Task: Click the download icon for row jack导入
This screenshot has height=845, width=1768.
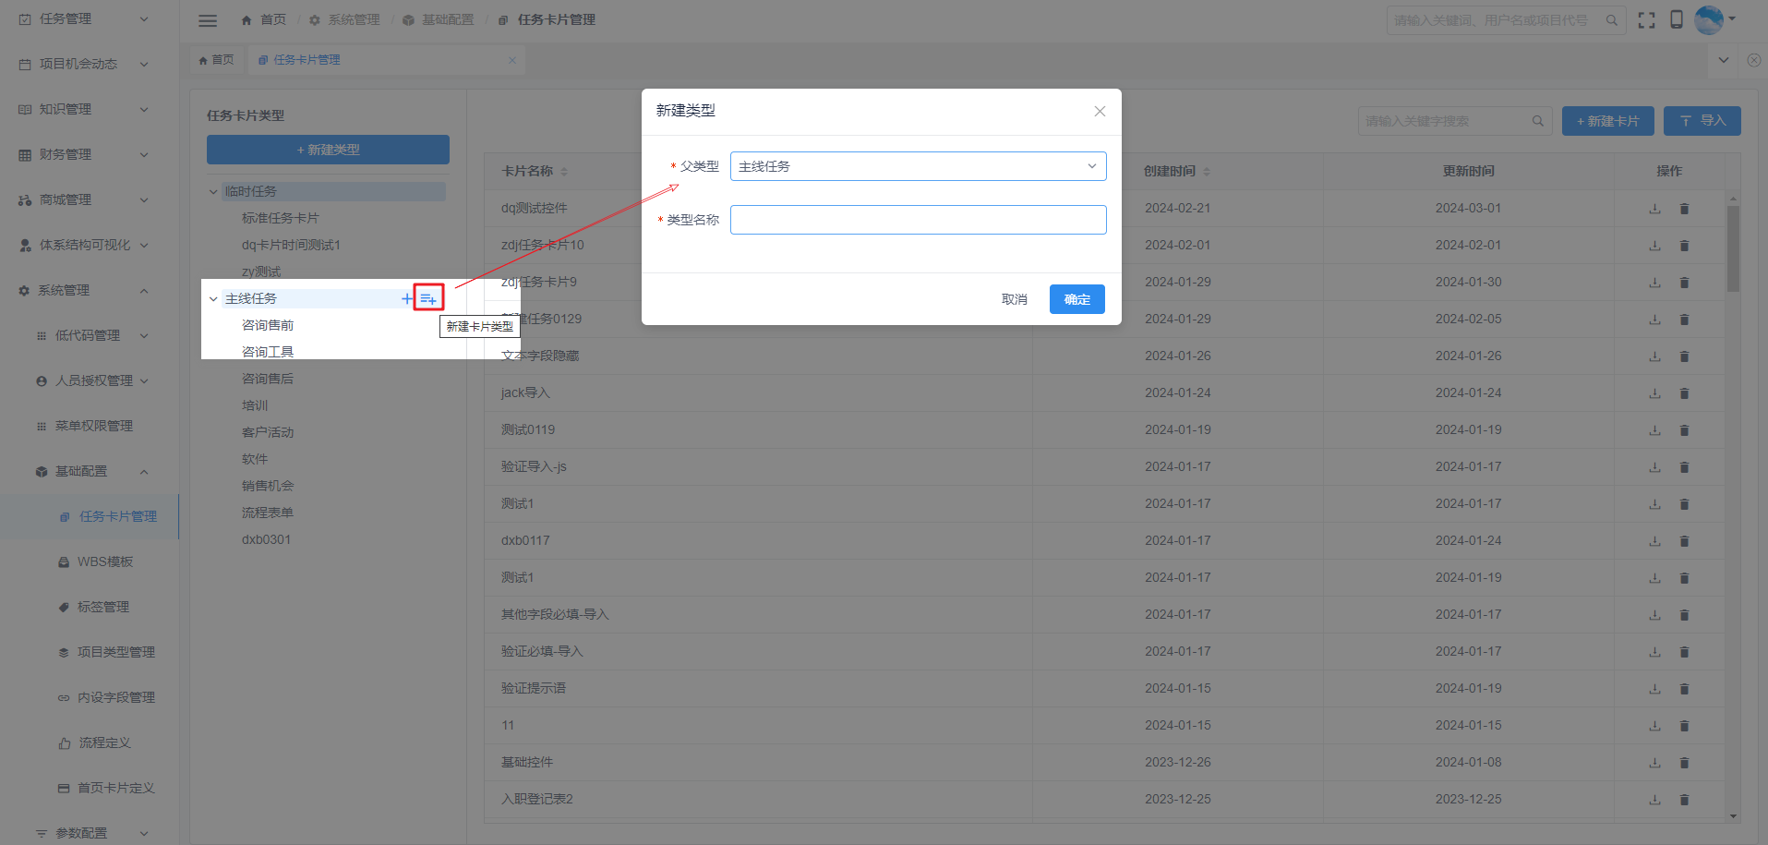Action: pyautogui.click(x=1654, y=393)
